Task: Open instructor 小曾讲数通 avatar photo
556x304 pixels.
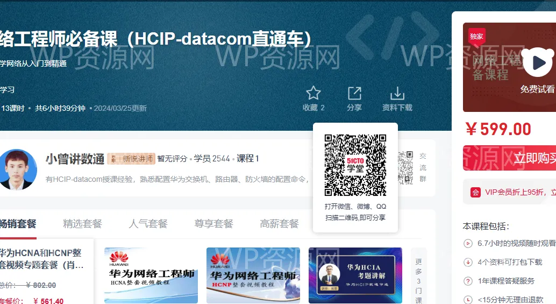Action: point(17,169)
